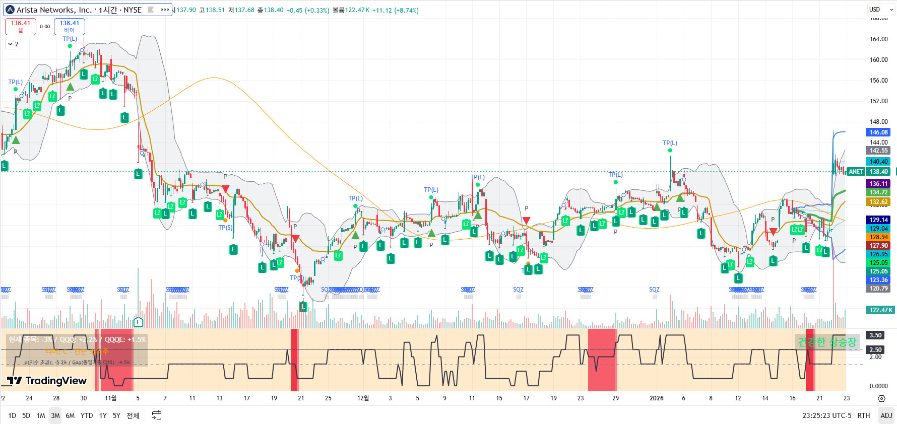Click the TradingView logo
Image resolution: width=897 pixels, height=424 pixels.
coord(47,381)
